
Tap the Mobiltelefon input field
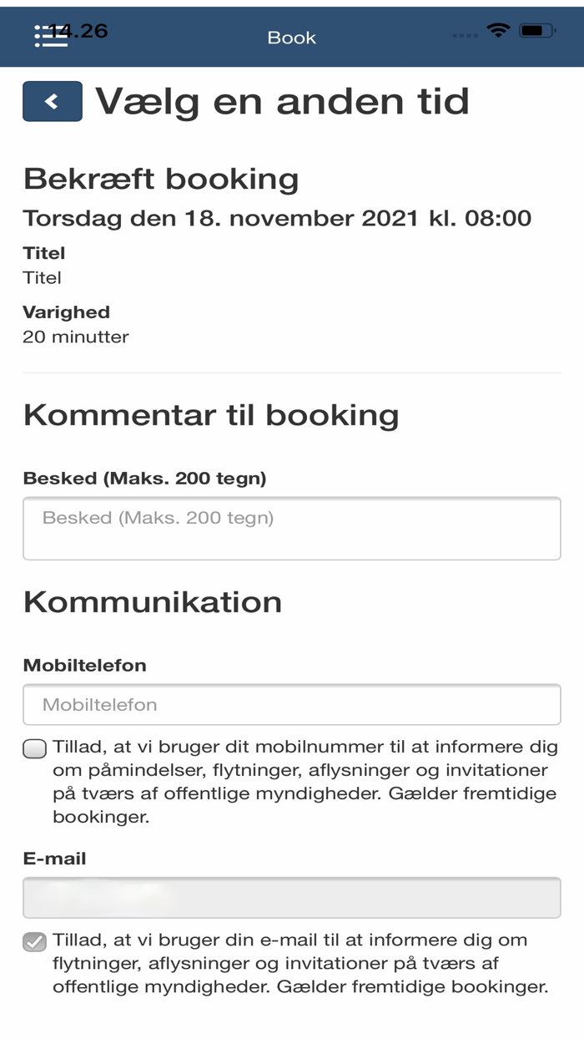pos(291,704)
